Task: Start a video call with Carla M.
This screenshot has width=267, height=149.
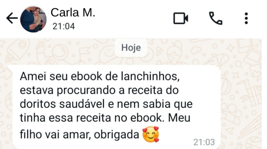Action: click(181, 18)
